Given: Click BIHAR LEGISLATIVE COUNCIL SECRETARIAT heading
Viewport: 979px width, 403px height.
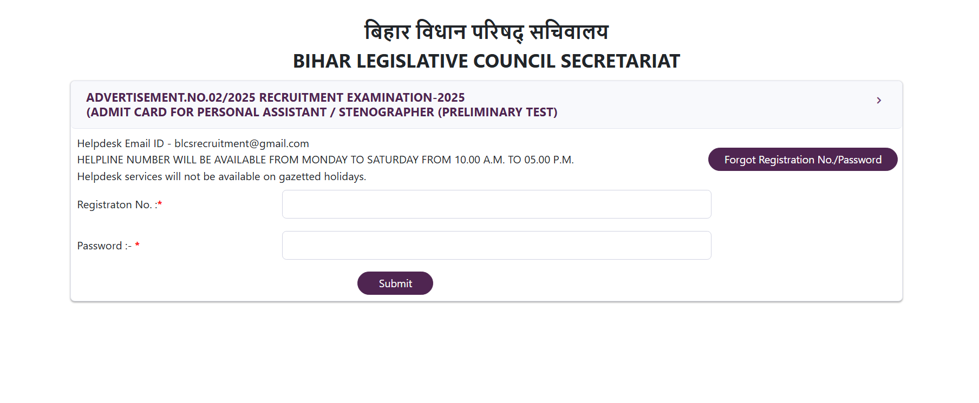Looking at the screenshot, I should point(486,62).
